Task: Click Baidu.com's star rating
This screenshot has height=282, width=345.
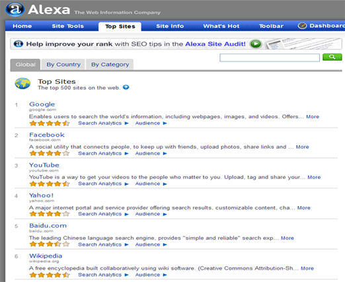Action: click(50, 244)
